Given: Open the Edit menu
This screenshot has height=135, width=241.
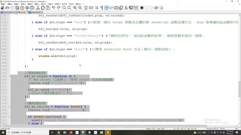Looking at the screenshot, I should (x=10, y=4).
